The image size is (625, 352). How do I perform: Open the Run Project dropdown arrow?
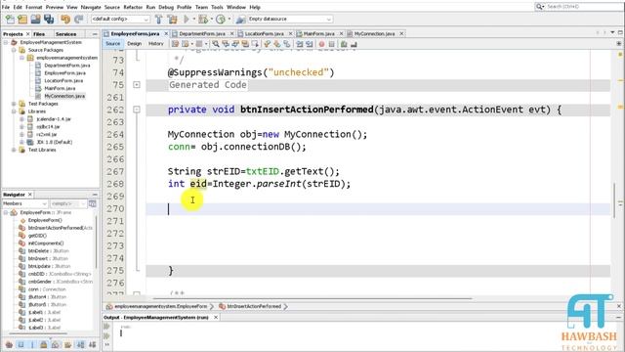coord(194,19)
